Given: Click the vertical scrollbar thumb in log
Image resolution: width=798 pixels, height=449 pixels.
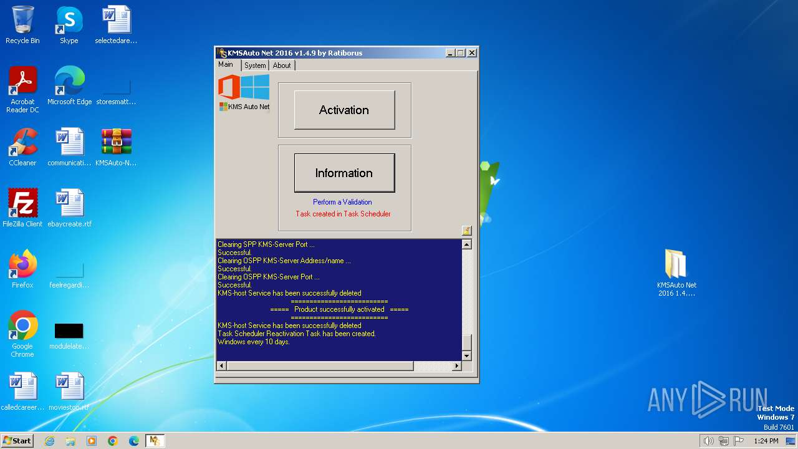Looking at the screenshot, I should click(x=466, y=342).
